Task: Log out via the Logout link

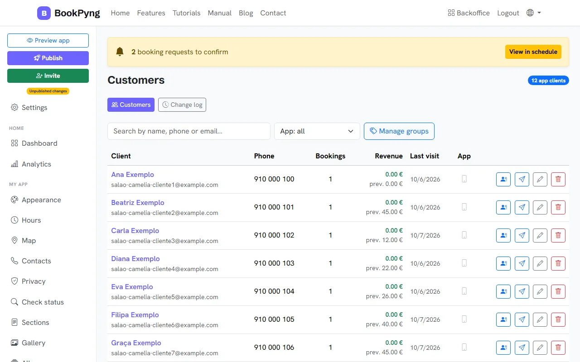Action: (508, 13)
